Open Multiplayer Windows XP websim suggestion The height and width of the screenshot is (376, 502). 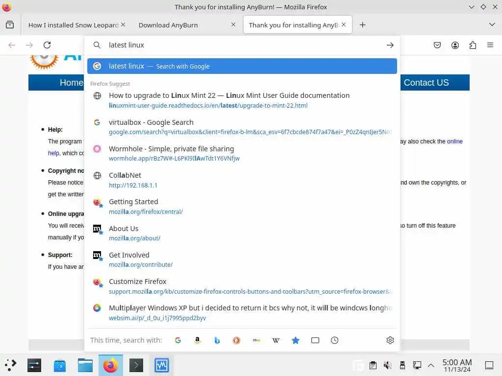point(242,313)
